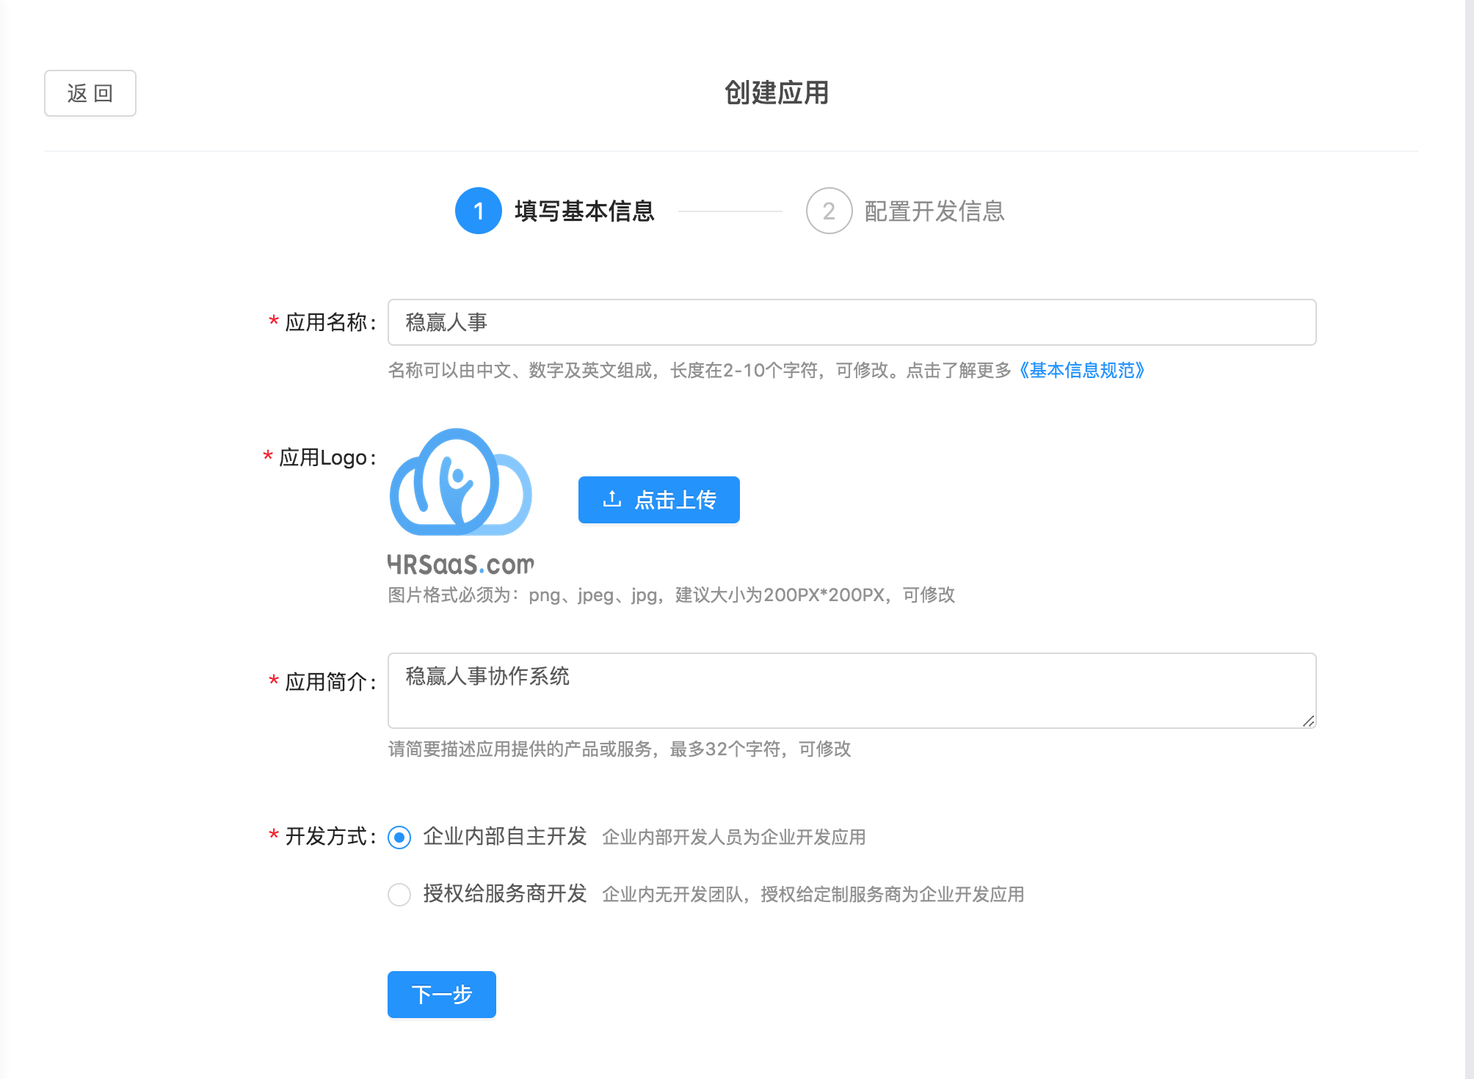Select step 1 circle 填写基本信息
1474x1079 pixels.
pyautogui.click(x=479, y=211)
